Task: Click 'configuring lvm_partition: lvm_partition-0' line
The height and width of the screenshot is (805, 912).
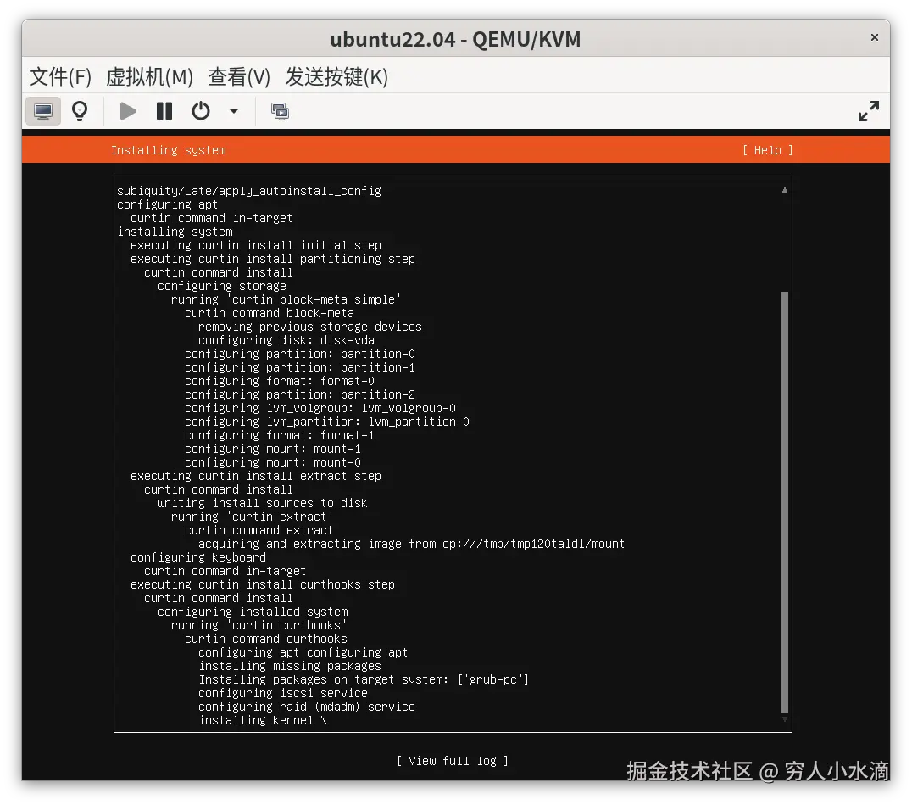Action: [x=327, y=422]
